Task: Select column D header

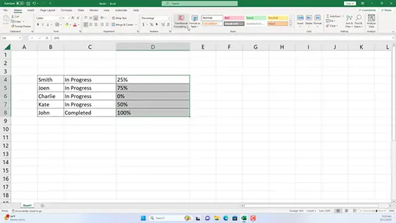Action: pyautogui.click(x=153, y=47)
